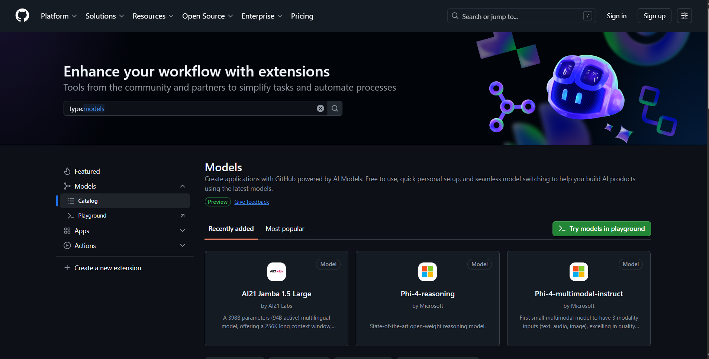The image size is (709, 359).
Task: Collapse the Models section chevron
Action: [x=183, y=186]
